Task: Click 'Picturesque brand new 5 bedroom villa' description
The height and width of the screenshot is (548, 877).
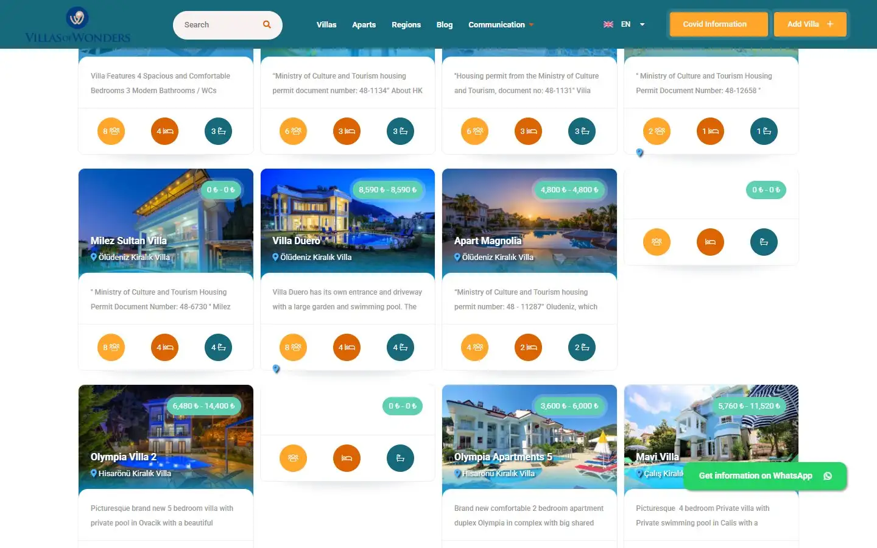Action: point(162,516)
